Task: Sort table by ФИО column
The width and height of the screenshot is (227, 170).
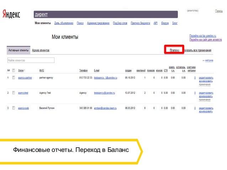Action: [42, 71]
